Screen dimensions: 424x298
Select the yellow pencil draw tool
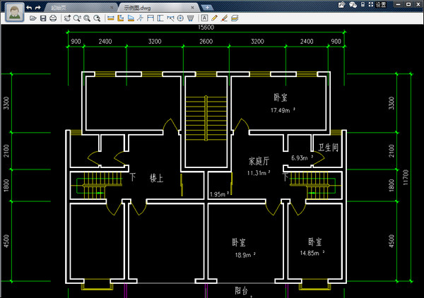(x=214, y=18)
